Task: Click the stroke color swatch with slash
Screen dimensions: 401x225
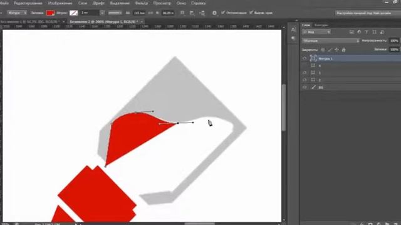Action: point(74,12)
